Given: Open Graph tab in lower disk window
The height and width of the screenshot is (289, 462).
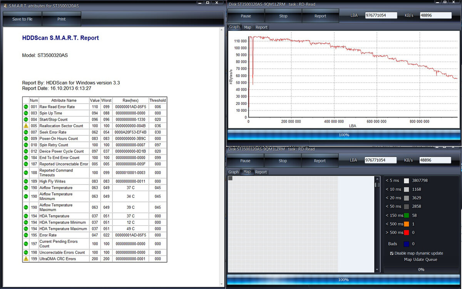Looking at the screenshot, I should 234,172.
